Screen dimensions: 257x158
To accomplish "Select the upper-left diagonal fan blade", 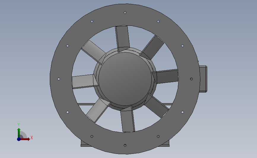I will point(94,52).
